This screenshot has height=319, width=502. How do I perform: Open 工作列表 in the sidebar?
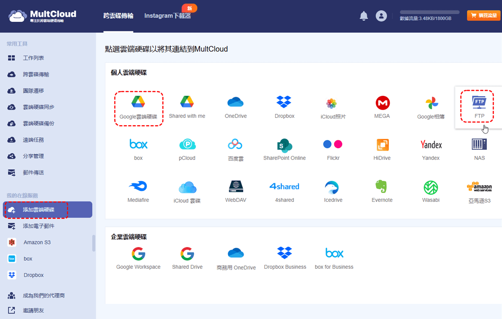pos(33,58)
